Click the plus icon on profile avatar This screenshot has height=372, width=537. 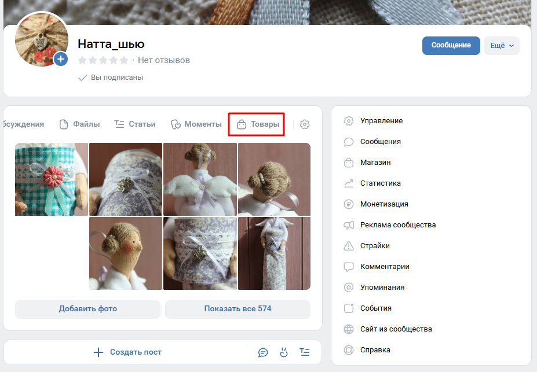(x=61, y=59)
